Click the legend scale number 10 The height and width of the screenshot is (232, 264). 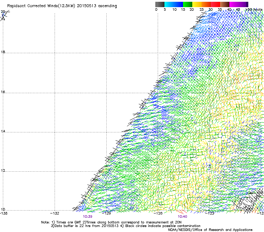coord(174,10)
